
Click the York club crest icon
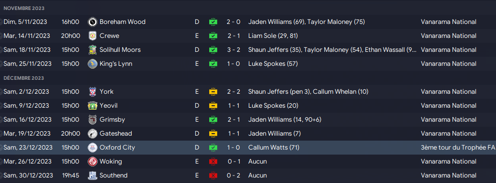point(93,92)
